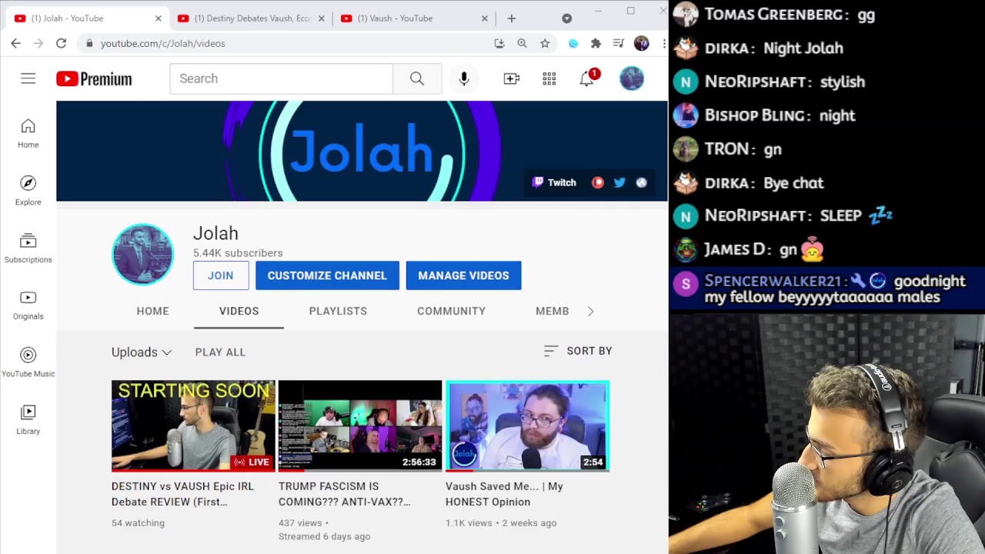
Task: Select the COMMUNITY tab
Action: coord(451,311)
